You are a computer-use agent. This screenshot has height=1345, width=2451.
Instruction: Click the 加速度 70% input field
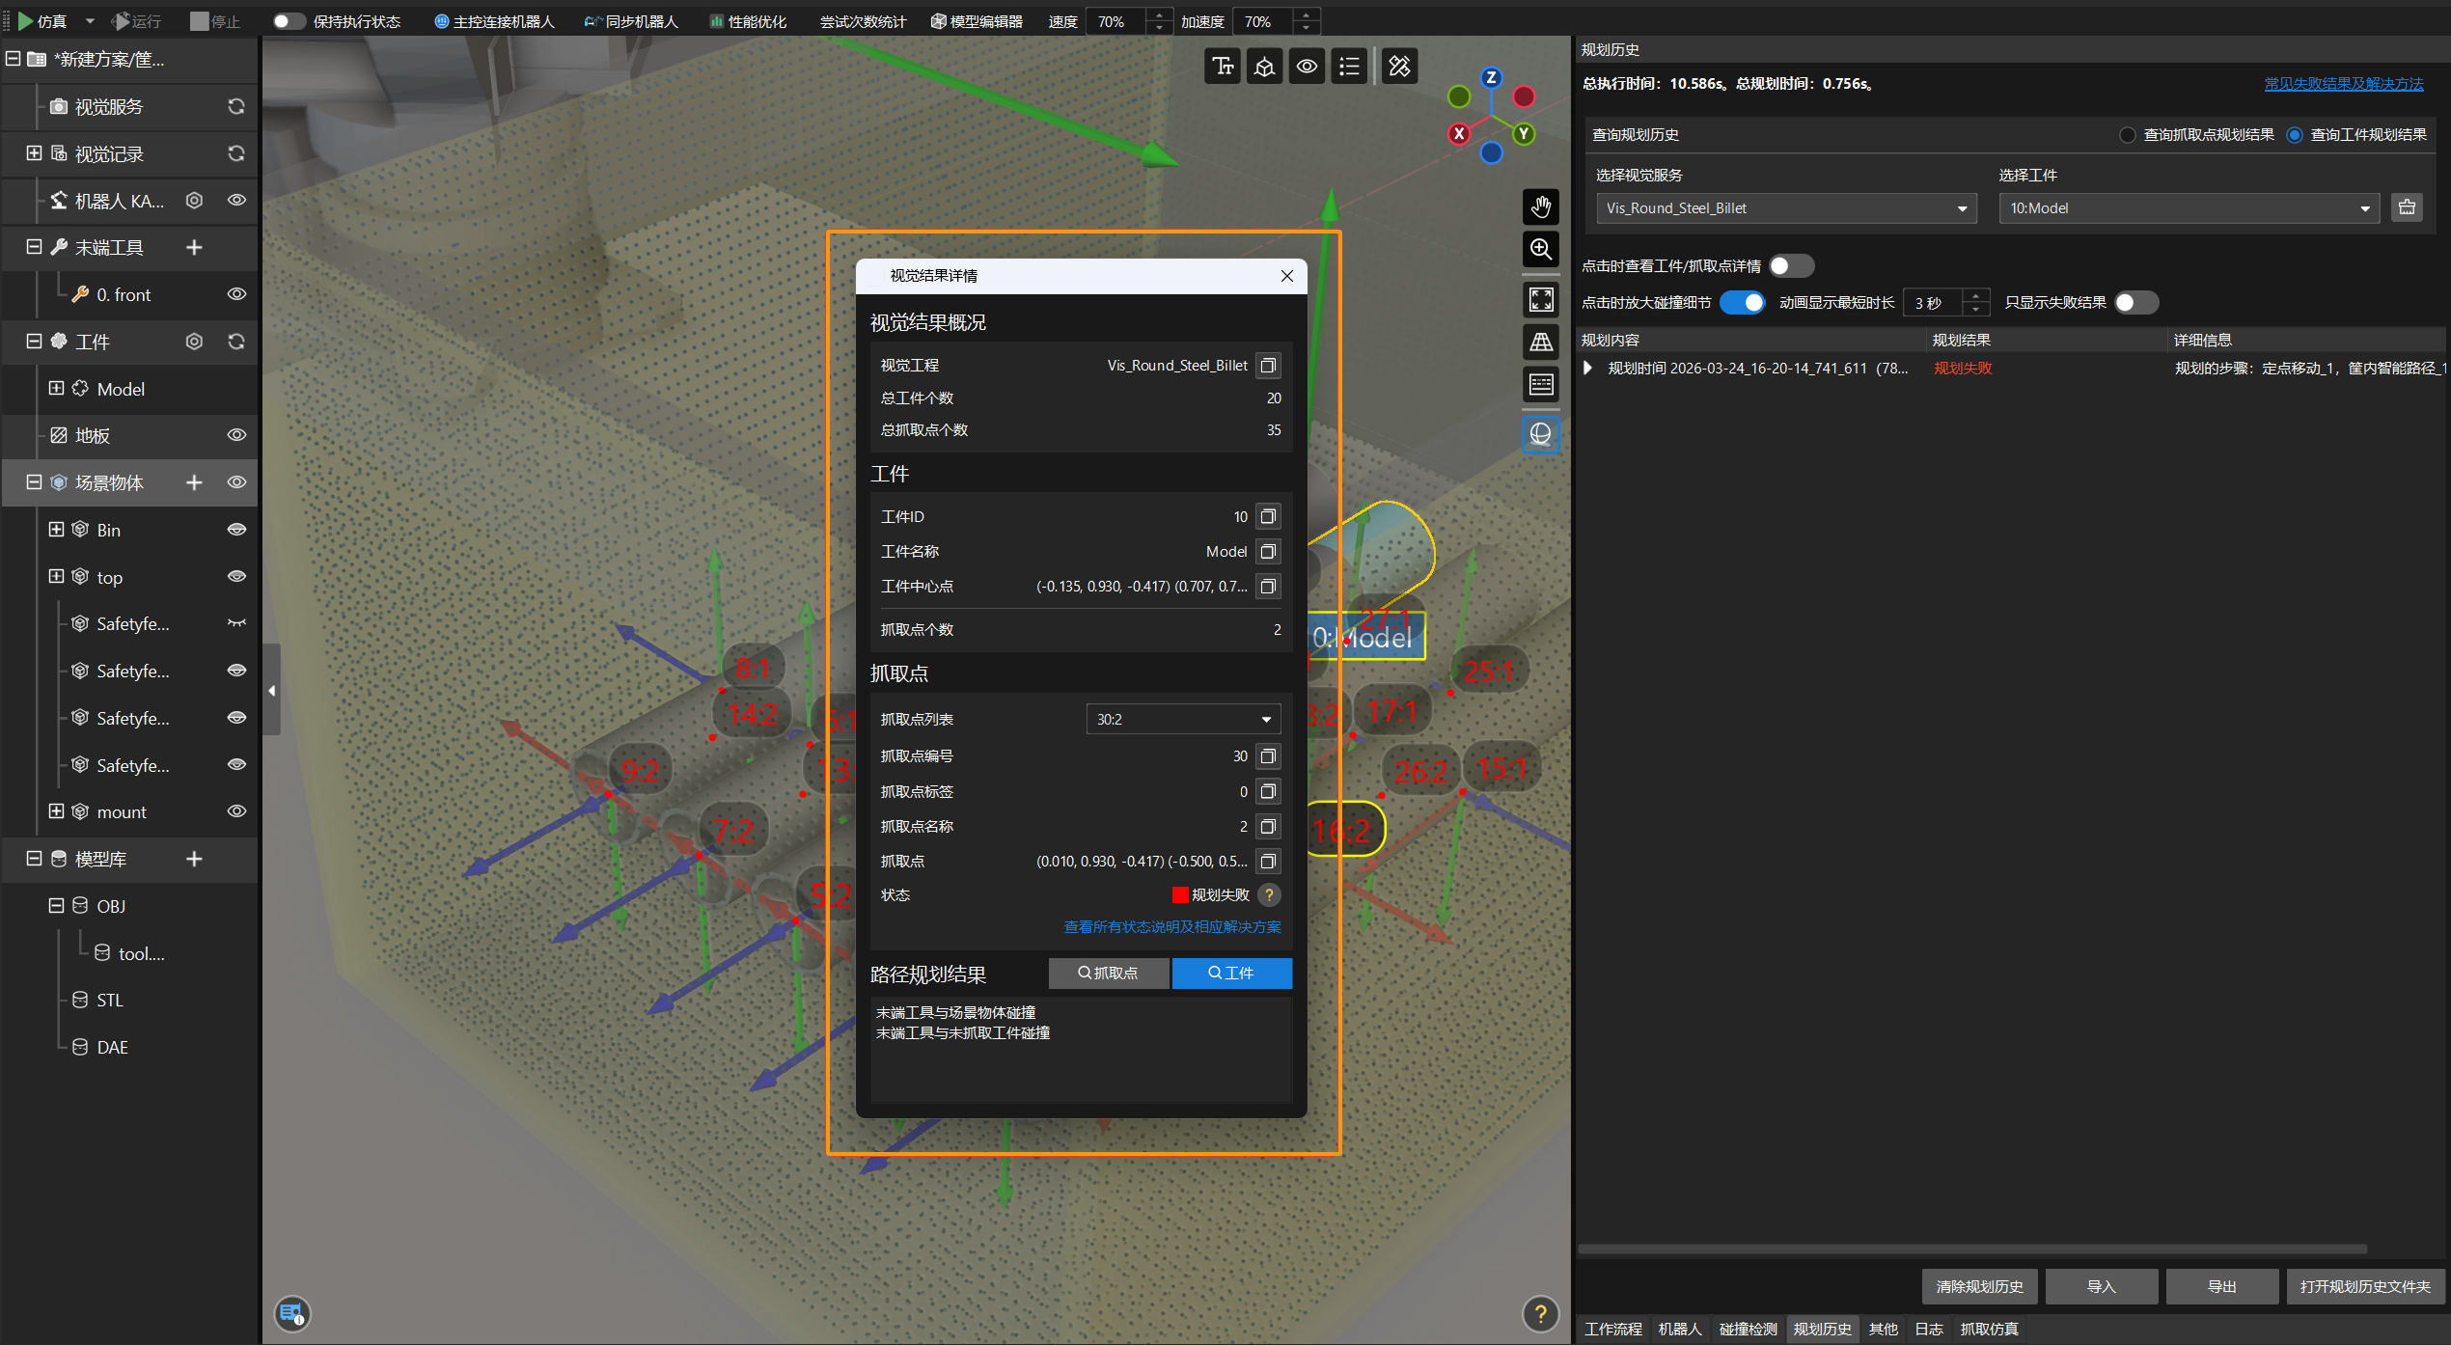(1262, 21)
